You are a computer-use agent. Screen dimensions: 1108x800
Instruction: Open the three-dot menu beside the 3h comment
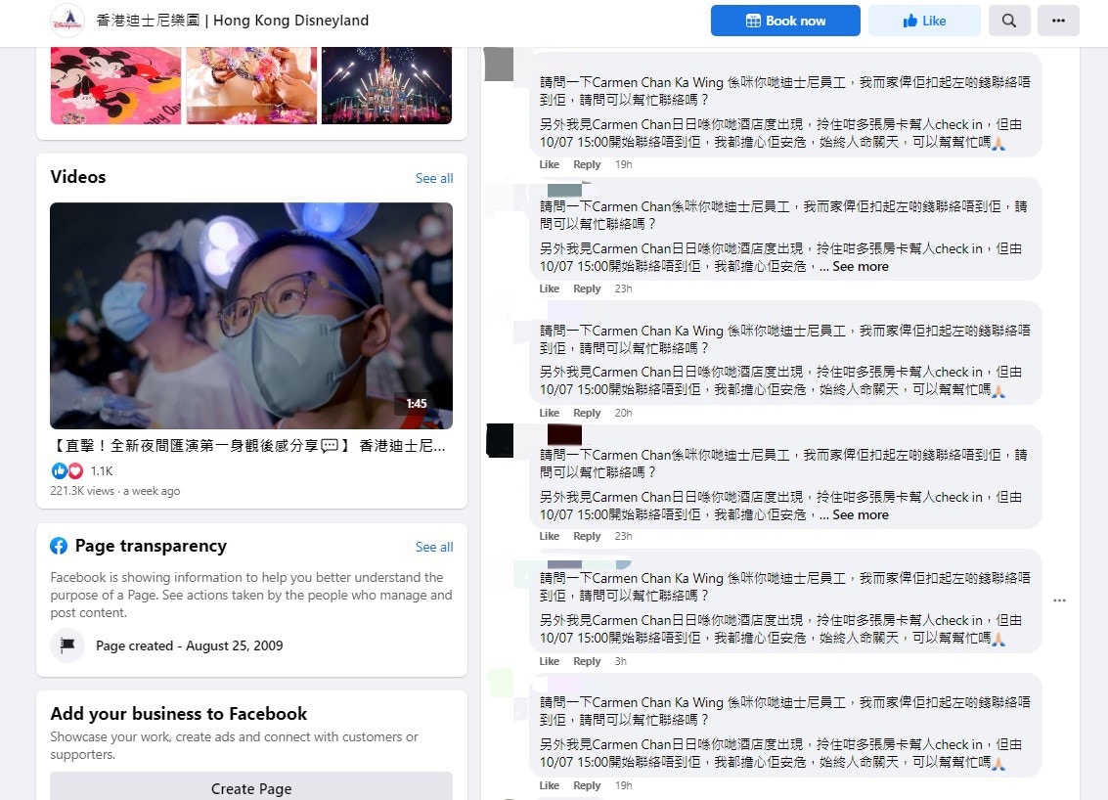[1059, 600]
